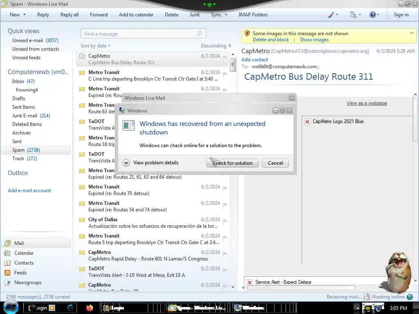Open the Newsgroups icon
The width and height of the screenshot is (419, 314).
(7, 283)
